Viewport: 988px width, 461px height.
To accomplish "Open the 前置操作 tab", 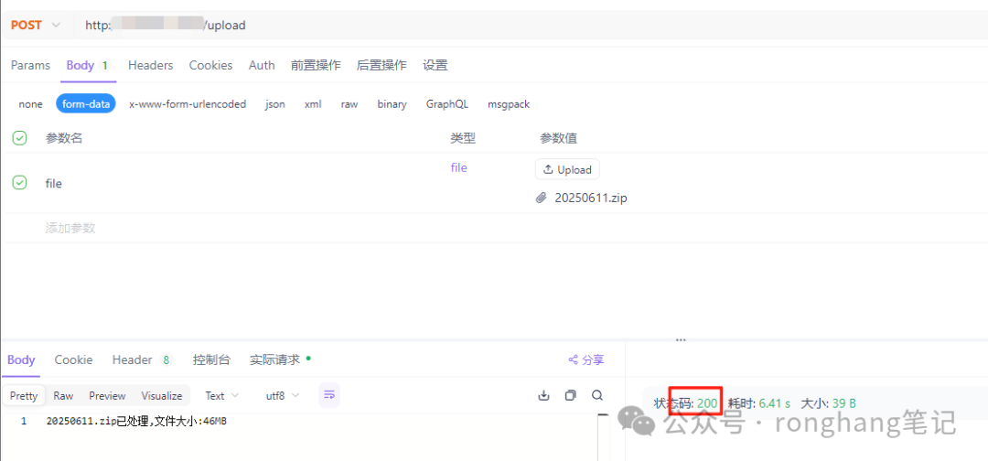I will (x=316, y=65).
